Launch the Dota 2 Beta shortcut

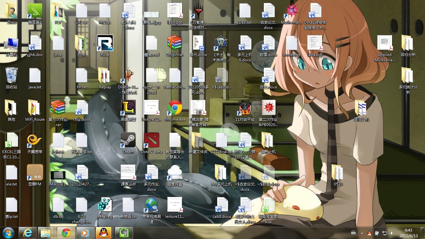[152, 140]
